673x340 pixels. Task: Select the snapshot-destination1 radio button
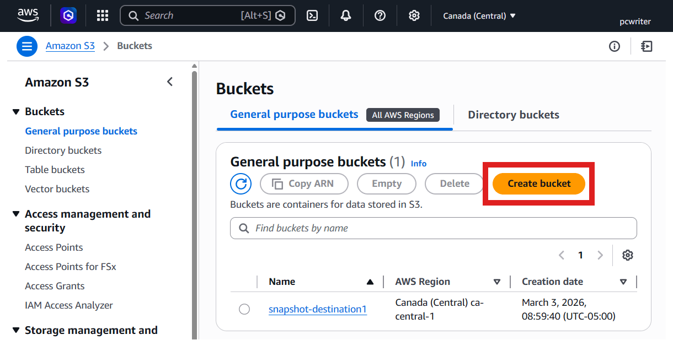click(x=244, y=310)
